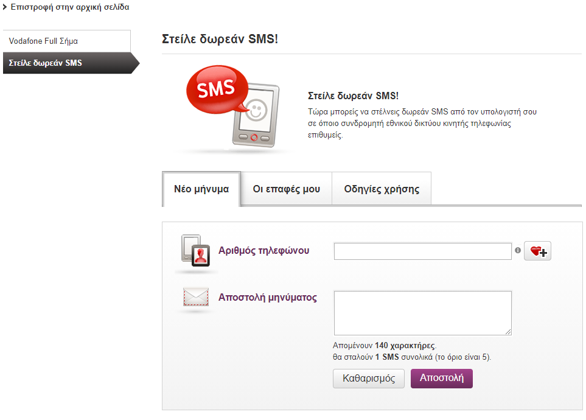Click the Καθαρισμός button
Viewport: 586px width, 420px height.
coord(369,379)
